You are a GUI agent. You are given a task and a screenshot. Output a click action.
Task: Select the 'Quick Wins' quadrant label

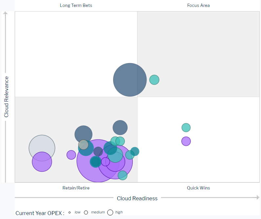[198, 188]
